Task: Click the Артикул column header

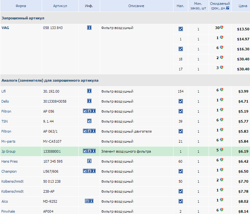Action: coord(60,6)
